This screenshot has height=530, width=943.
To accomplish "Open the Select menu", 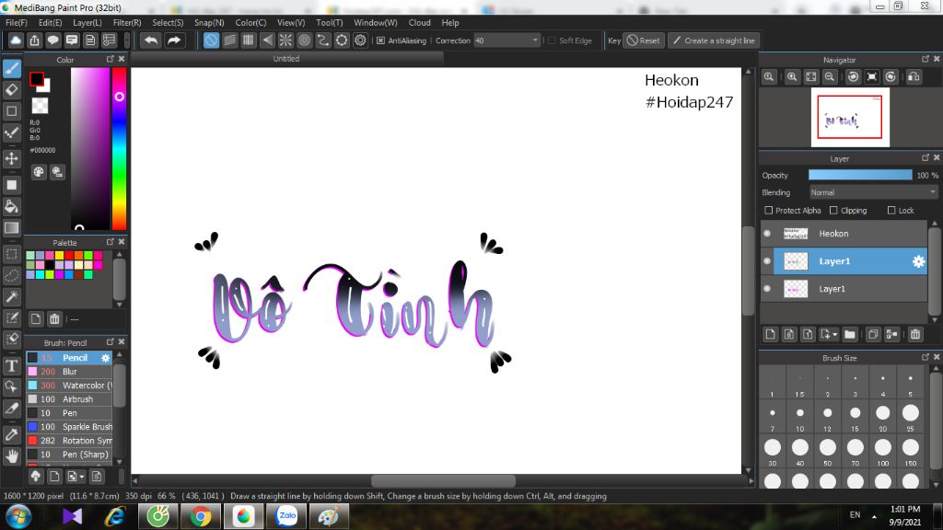I will [168, 22].
